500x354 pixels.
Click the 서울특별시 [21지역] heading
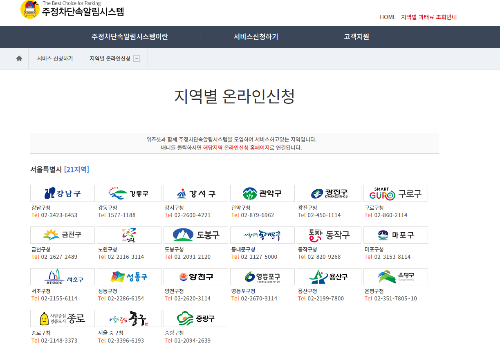(60, 169)
